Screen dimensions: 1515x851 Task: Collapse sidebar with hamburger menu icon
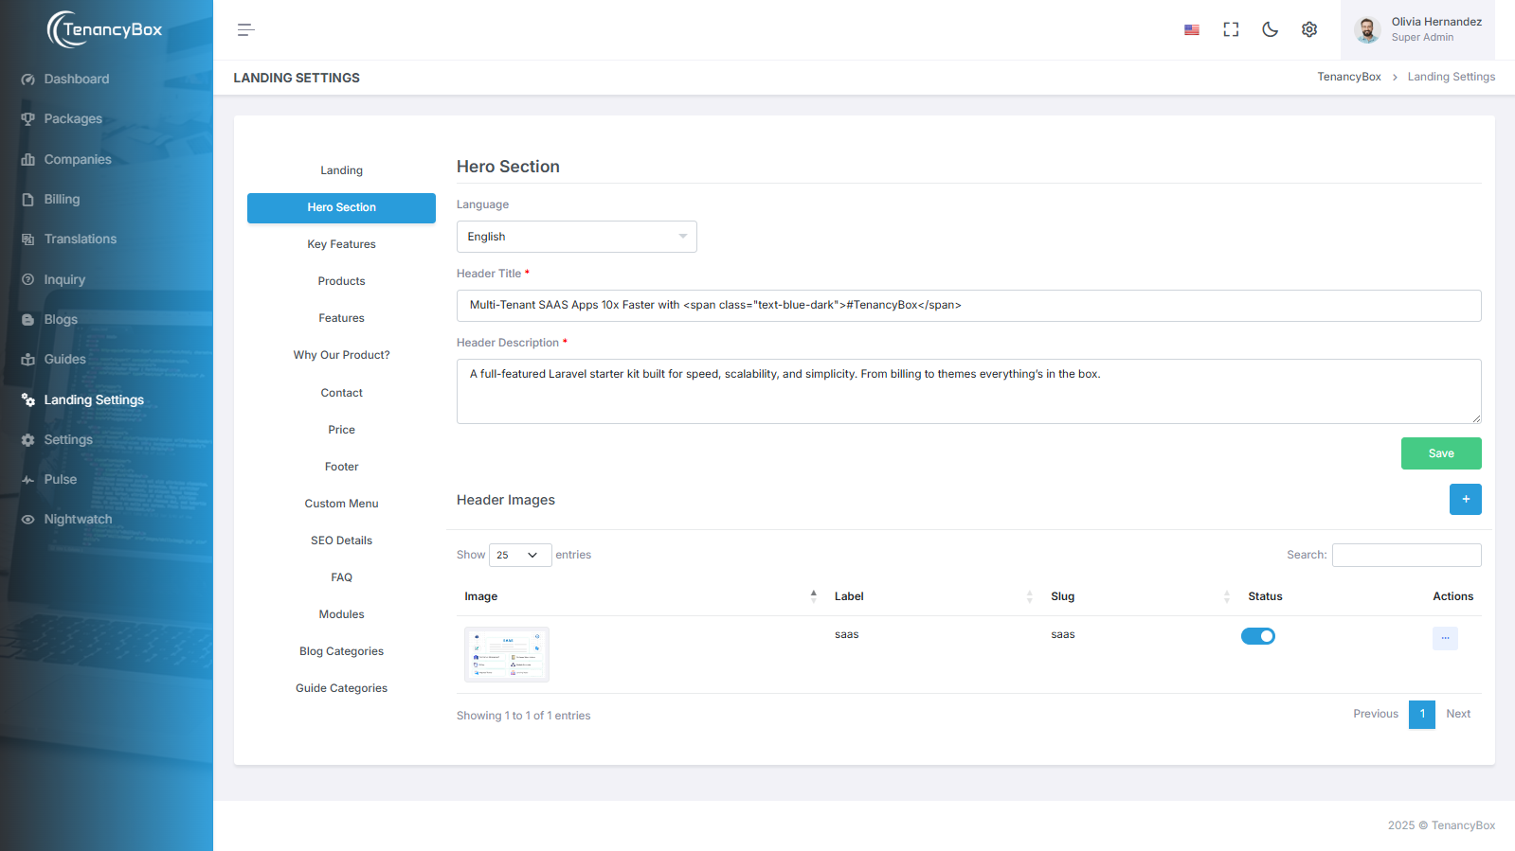pos(246,30)
